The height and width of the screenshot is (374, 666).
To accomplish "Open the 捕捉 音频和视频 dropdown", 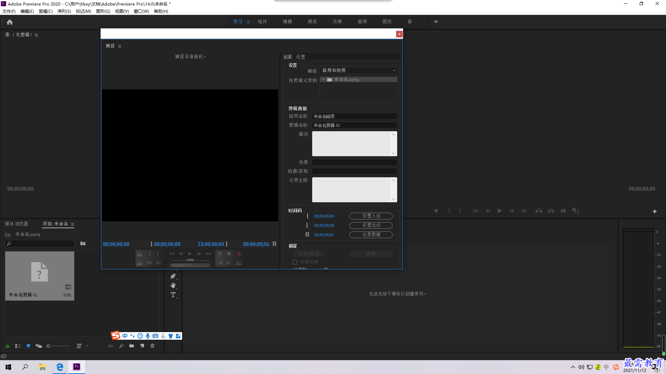I will point(359,71).
